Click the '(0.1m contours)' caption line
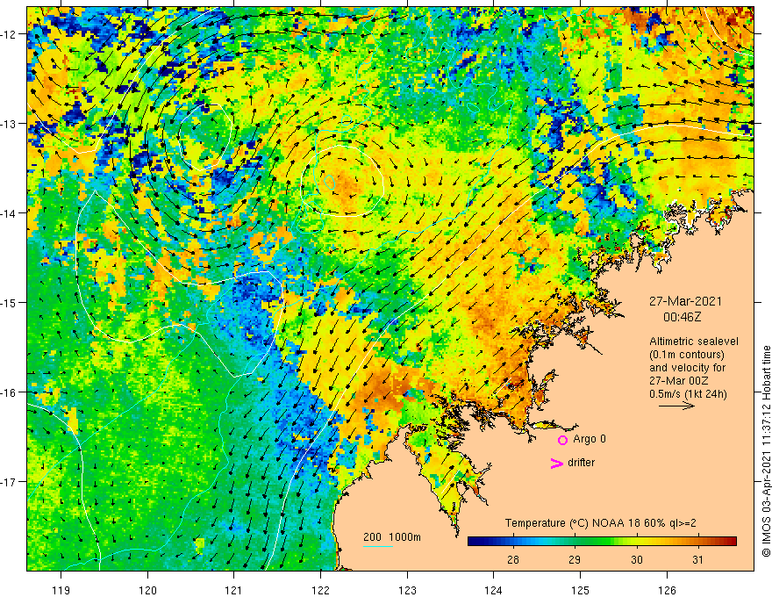This screenshot has height=597, width=772. (687, 355)
